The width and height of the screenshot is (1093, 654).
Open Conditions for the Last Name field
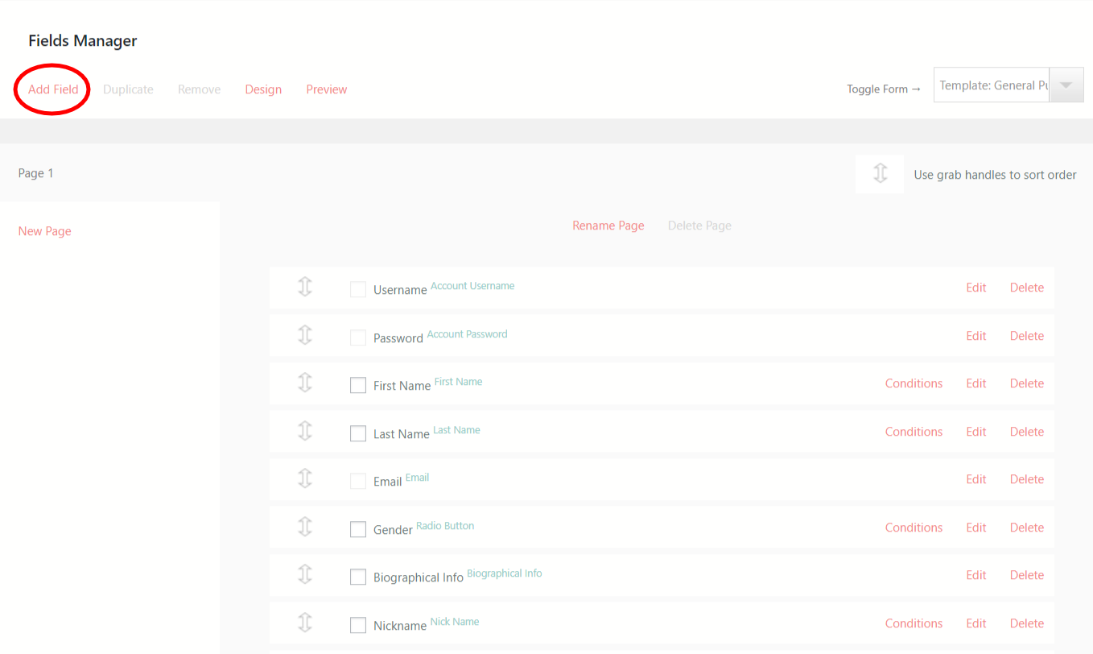[914, 432]
